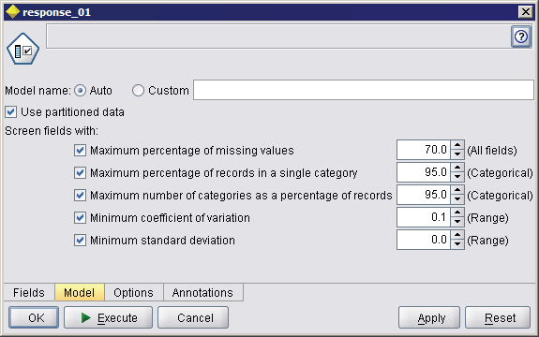Decrease the minimum standard deviation value

[457, 244]
